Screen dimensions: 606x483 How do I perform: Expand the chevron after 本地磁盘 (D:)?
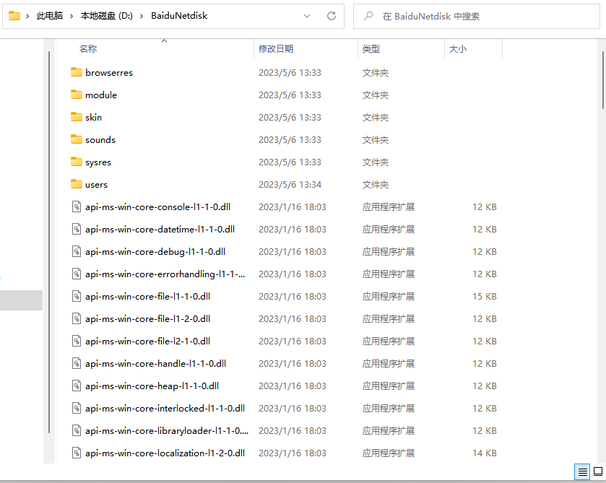pyautogui.click(x=142, y=16)
